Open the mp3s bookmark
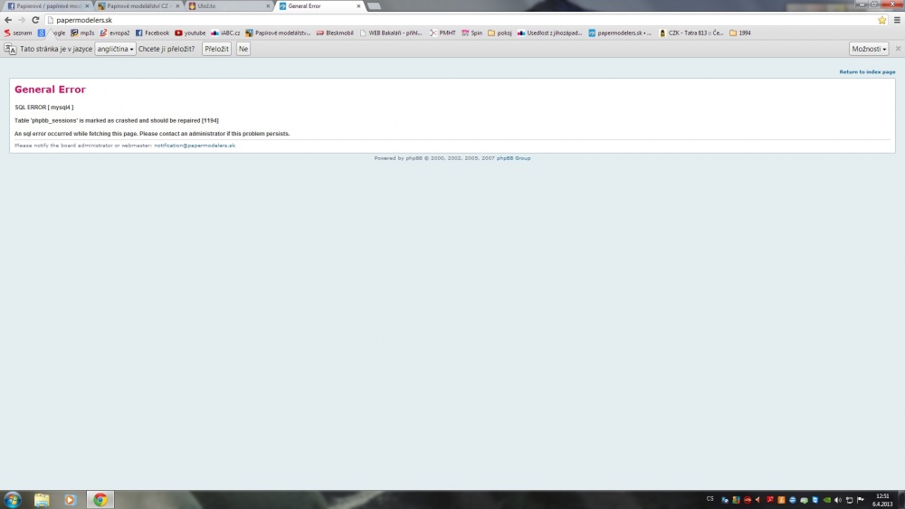This screenshot has width=905, height=509. click(82, 33)
